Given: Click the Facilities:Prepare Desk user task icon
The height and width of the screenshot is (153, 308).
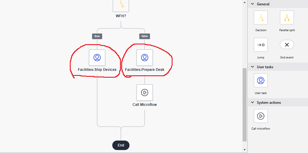Looking at the screenshot, I should 145,58.
